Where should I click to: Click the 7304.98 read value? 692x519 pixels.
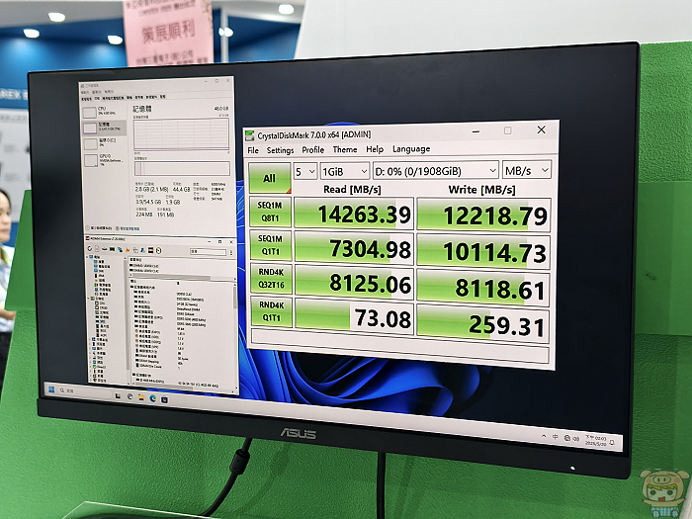point(354,248)
